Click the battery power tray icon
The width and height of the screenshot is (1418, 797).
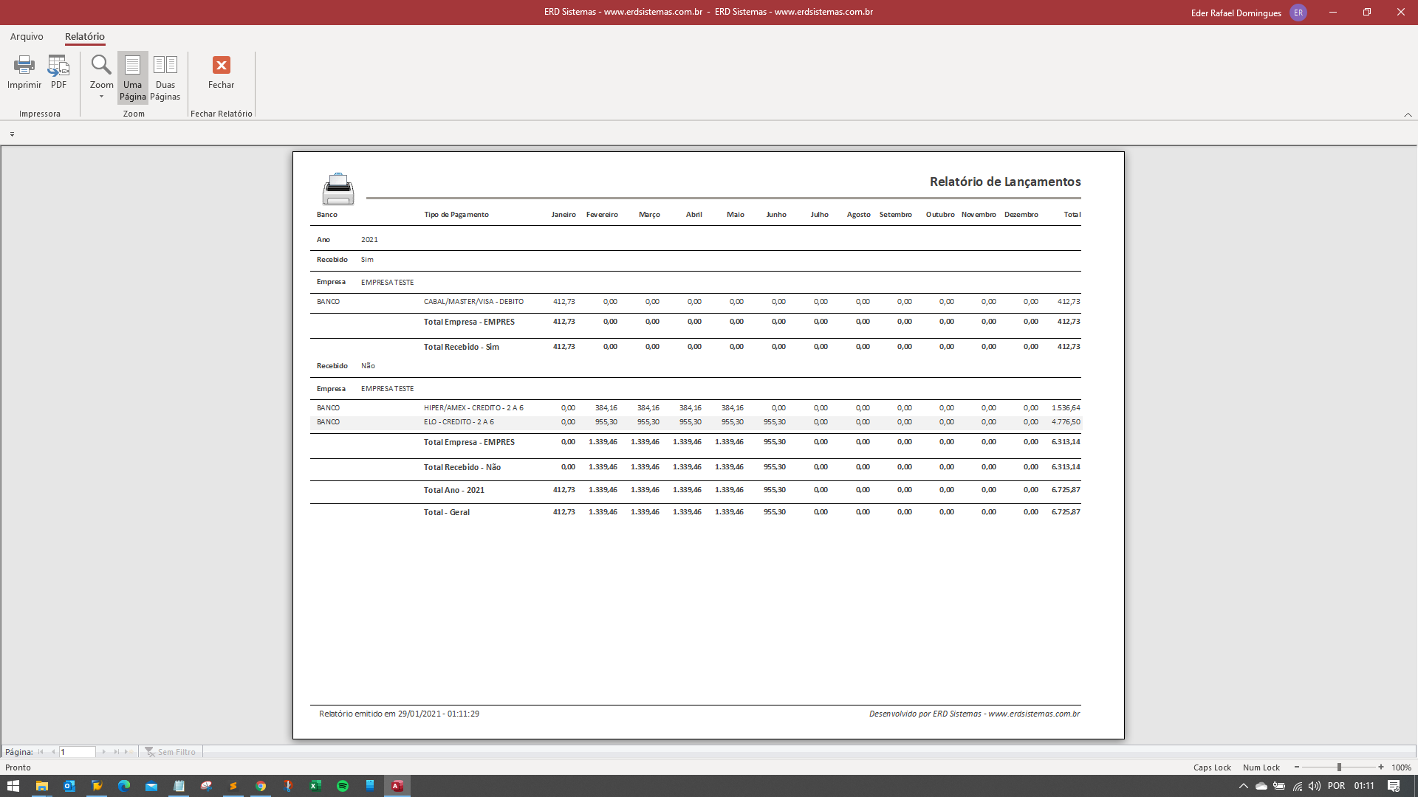tap(1279, 786)
